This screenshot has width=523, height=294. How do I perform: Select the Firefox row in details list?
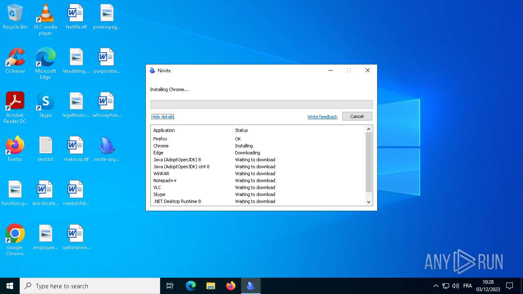[258, 139]
